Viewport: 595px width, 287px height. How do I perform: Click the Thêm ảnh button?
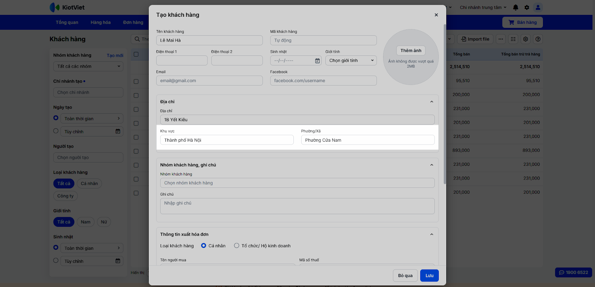pyautogui.click(x=411, y=51)
